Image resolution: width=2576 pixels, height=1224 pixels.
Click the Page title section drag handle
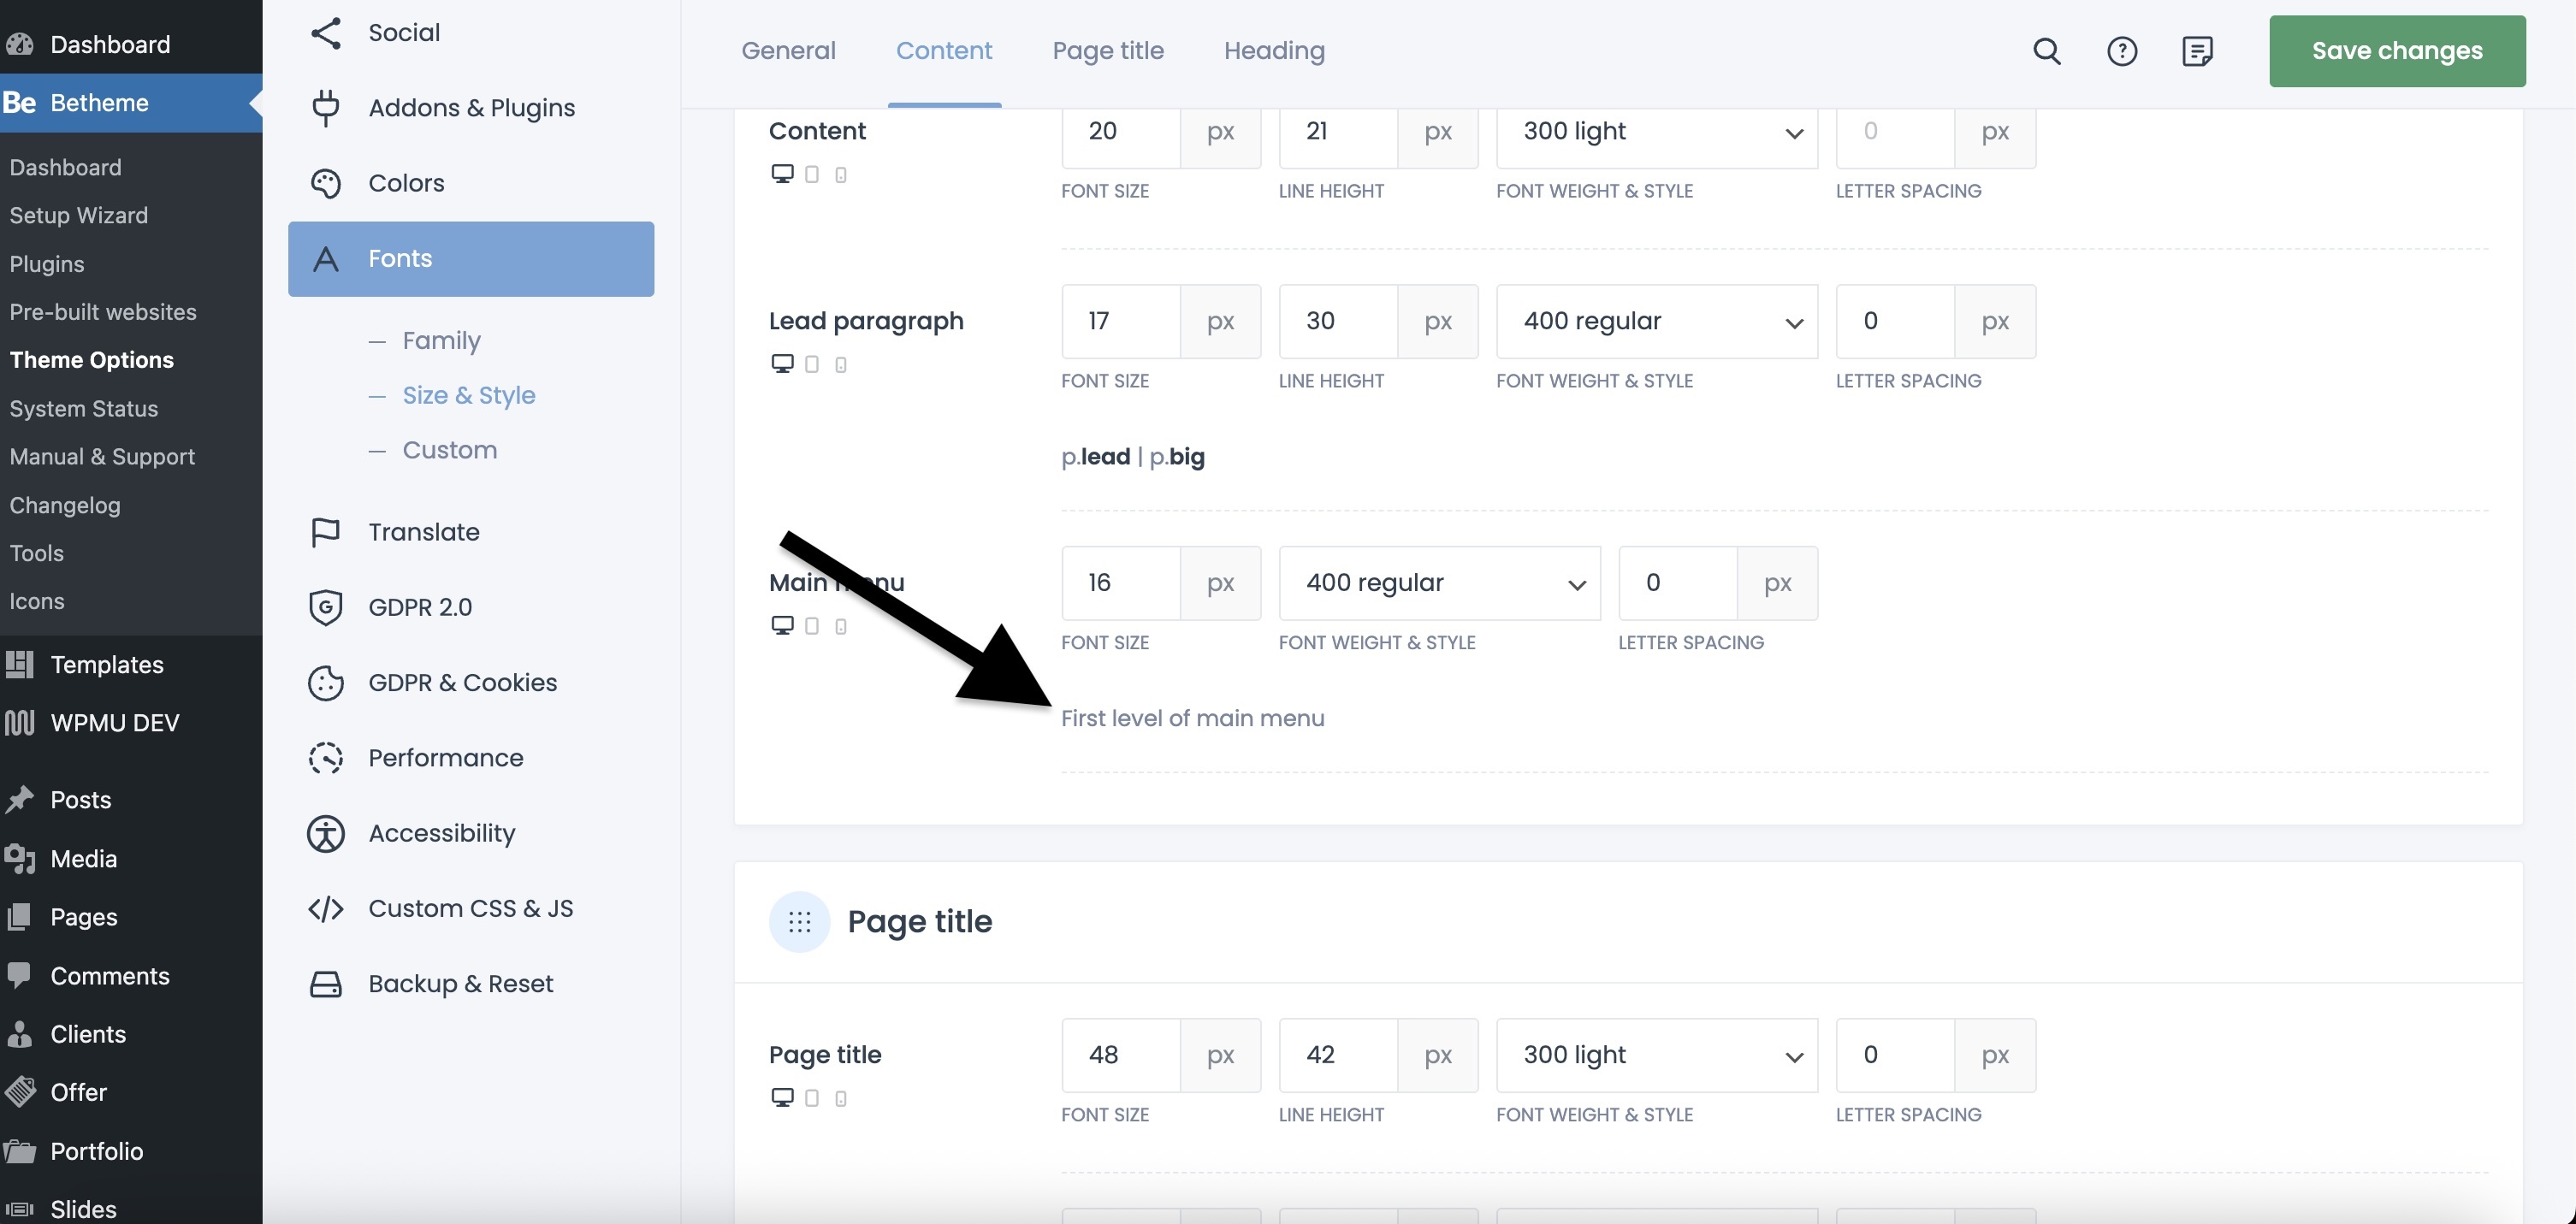(799, 921)
